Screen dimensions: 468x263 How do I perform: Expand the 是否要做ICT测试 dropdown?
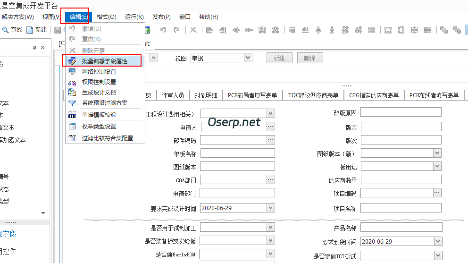[438, 255]
